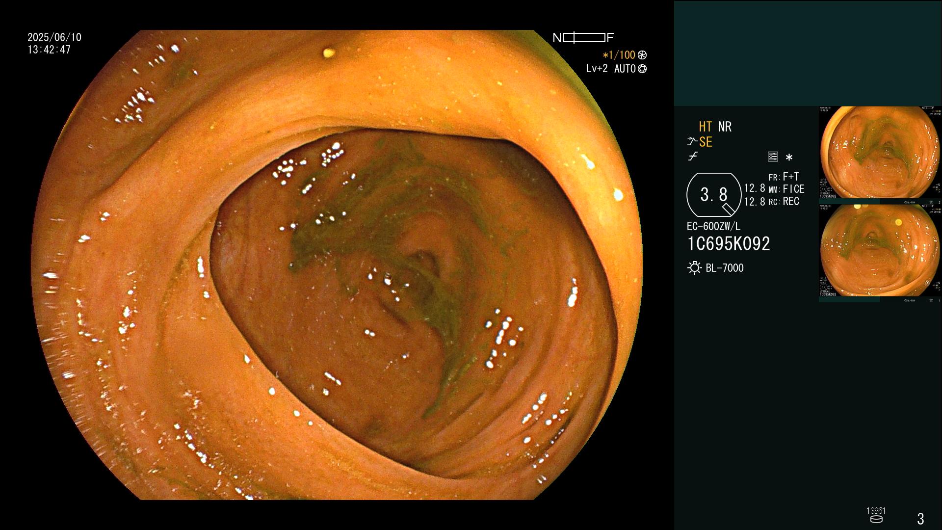
Task: Select the HT indicator
Action: [706, 127]
